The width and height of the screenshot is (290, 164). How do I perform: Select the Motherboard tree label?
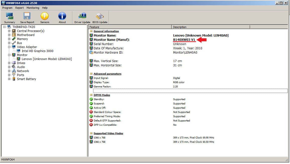pos(26,35)
